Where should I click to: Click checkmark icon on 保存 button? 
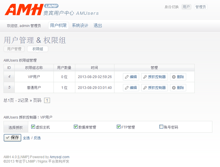click(x=7, y=138)
